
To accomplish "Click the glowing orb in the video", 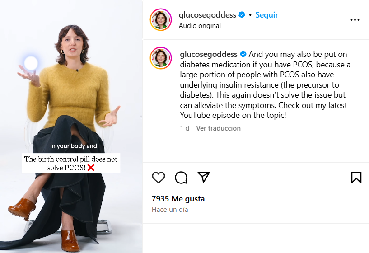I will pos(31,63).
